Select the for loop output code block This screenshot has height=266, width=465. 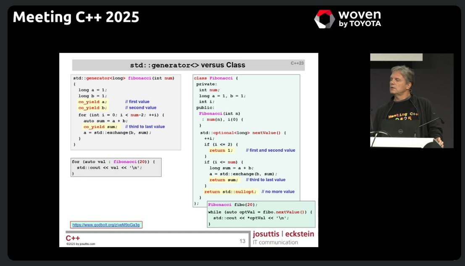tap(116, 167)
